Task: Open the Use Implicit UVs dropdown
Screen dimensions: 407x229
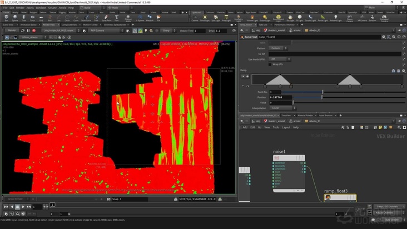Action: point(280,59)
